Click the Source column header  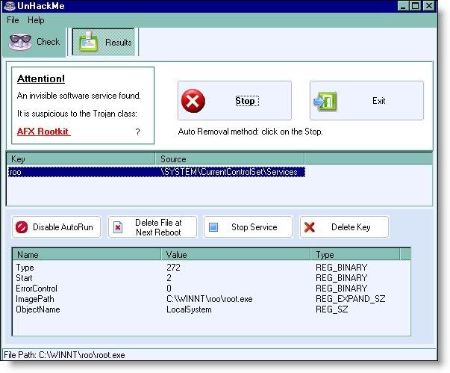[230, 159]
